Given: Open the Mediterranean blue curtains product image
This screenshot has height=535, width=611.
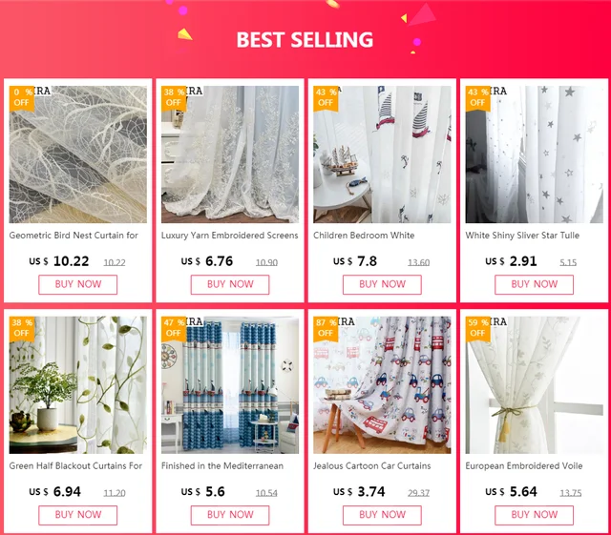Looking at the screenshot, I should 230,385.
